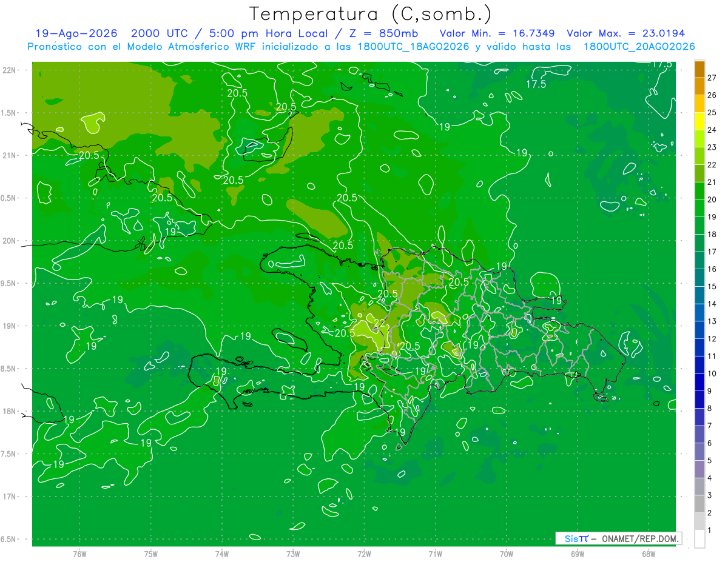Click the yellow swatch between legend 24 and 25
This screenshot has width=728, height=562.
coord(699,121)
